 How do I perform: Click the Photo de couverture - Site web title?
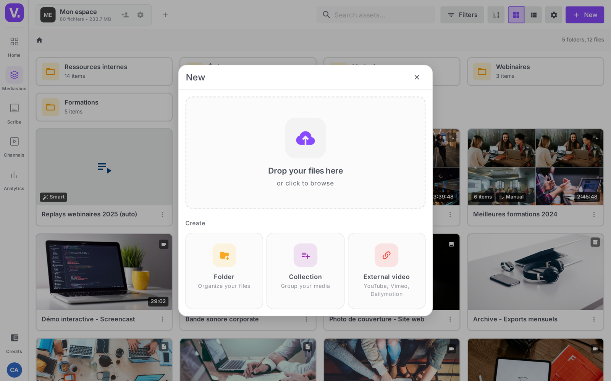(377, 319)
